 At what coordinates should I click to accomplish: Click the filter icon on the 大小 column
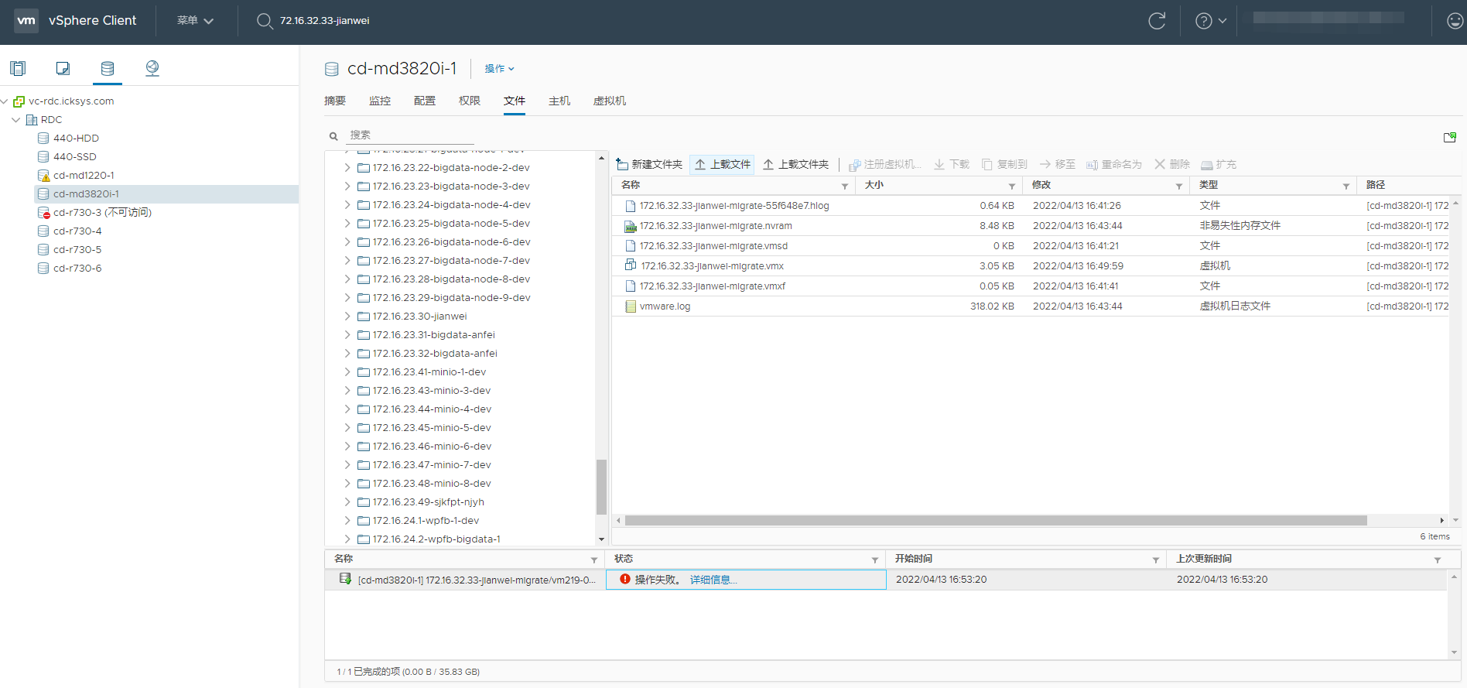[x=1012, y=187]
